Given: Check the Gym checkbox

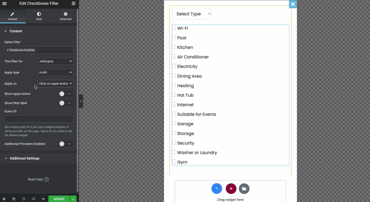Looking at the screenshot, I should pyautogui.click(x=174, y=162).
